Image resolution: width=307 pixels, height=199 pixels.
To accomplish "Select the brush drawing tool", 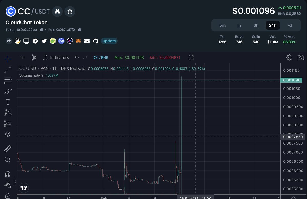I will (8, 91).
